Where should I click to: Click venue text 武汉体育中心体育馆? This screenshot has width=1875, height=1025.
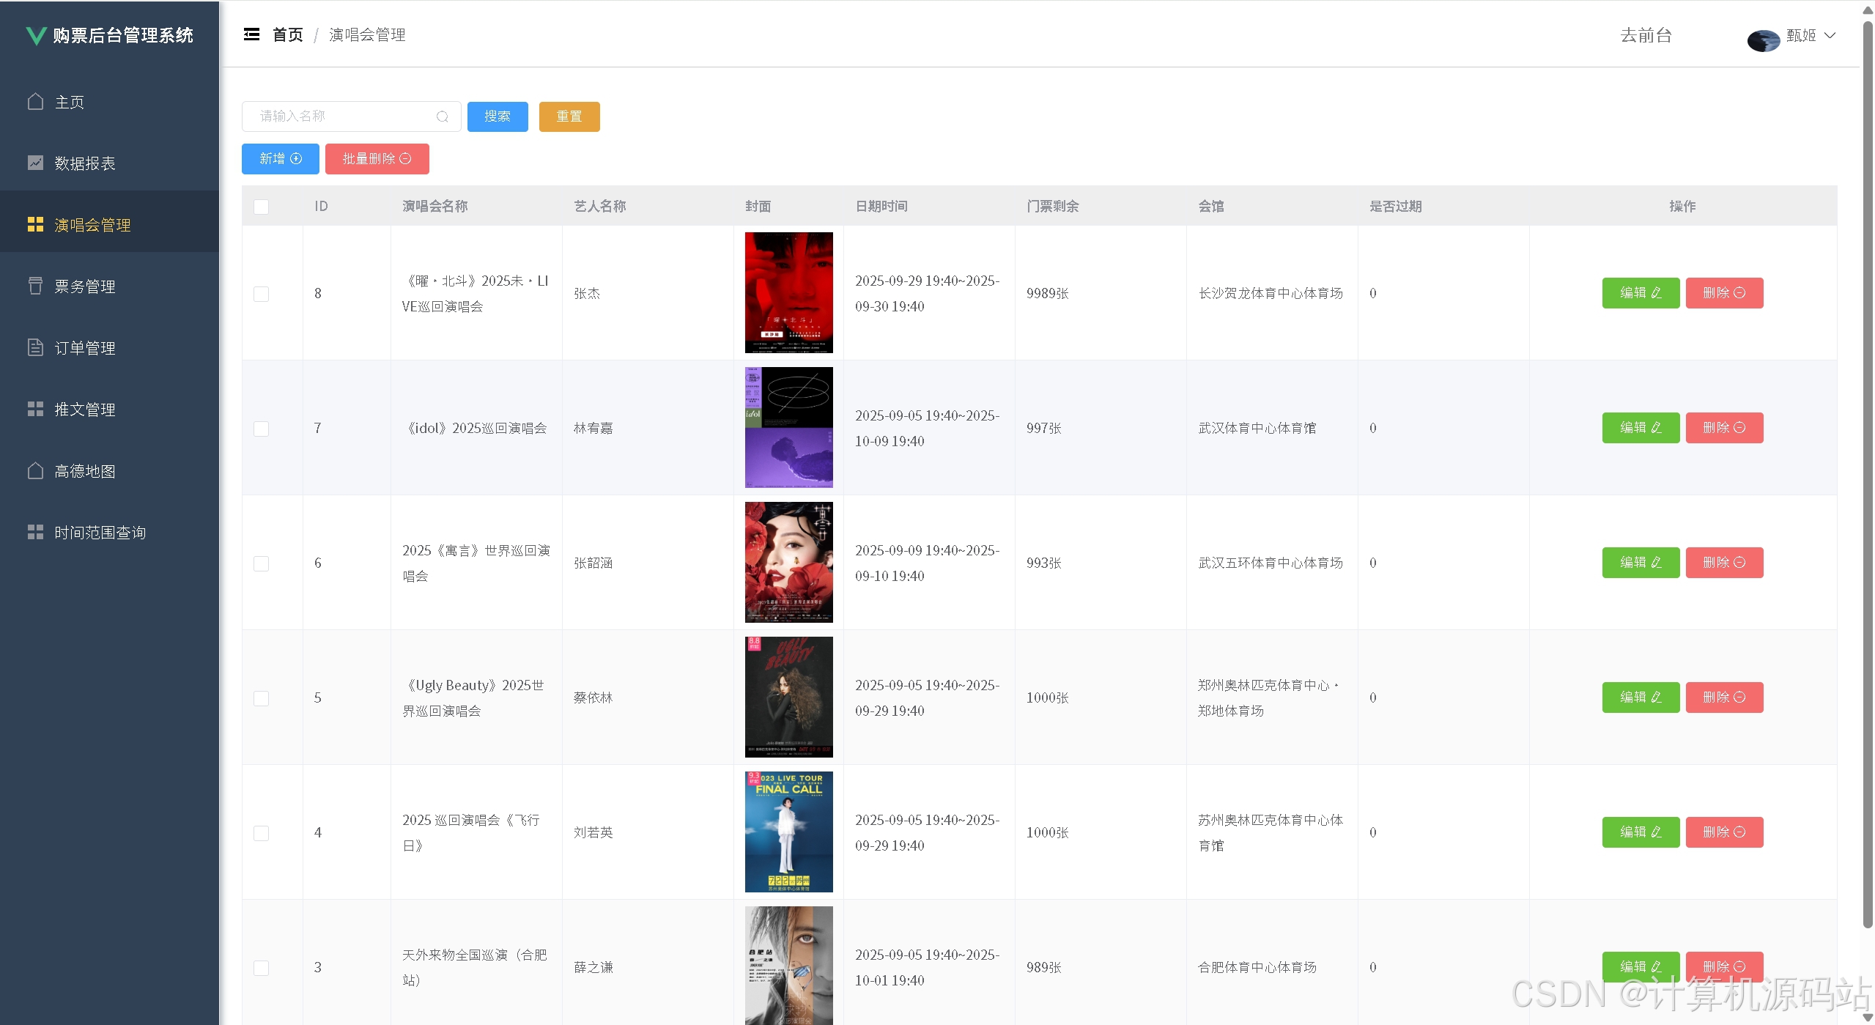[x=1257, y=428]
